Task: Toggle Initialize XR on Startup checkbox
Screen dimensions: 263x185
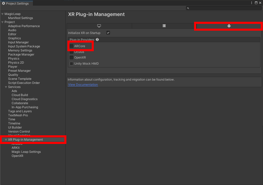Action: [x=108, y=33]
